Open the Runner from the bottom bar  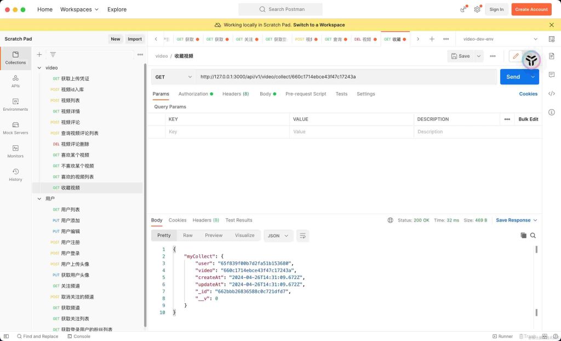503,336
